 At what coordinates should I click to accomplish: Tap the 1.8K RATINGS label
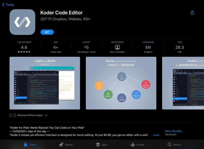[23, 42]
